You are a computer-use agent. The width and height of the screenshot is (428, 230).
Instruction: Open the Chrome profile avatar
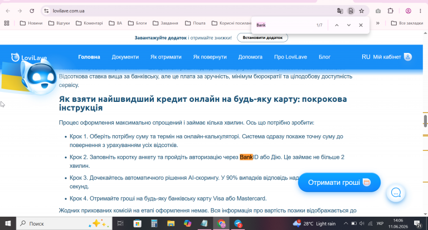pyautogui.click(x=408, y=11)
